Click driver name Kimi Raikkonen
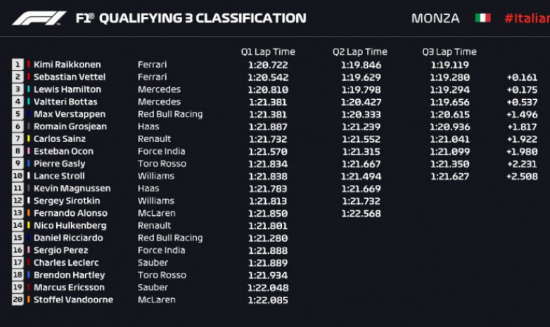The height and width of the screenshot is (327, 550). tap(67, 65)
